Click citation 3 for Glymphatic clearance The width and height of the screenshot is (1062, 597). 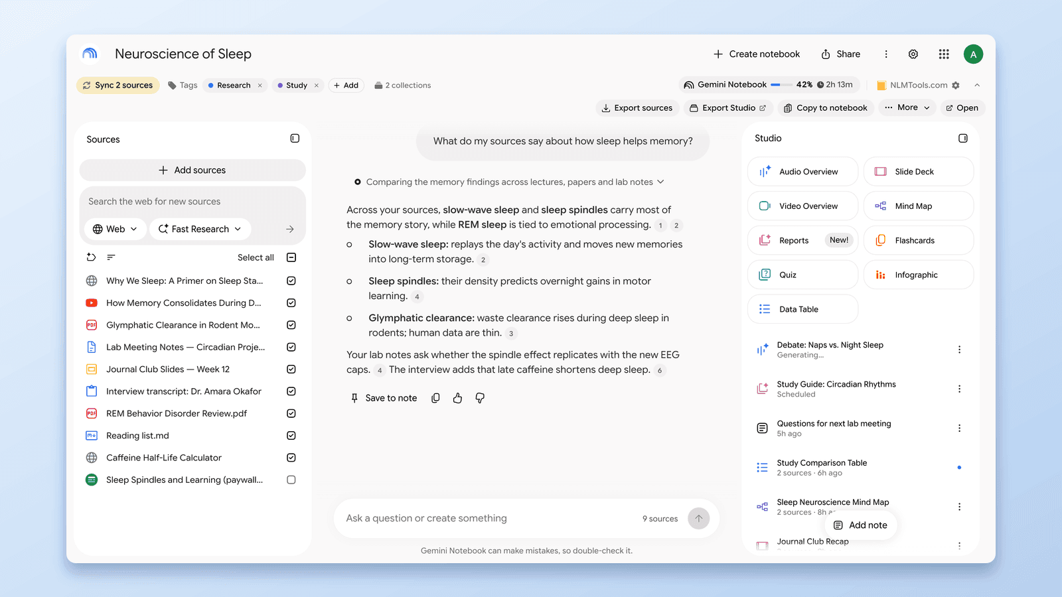[x=511, y=334]
